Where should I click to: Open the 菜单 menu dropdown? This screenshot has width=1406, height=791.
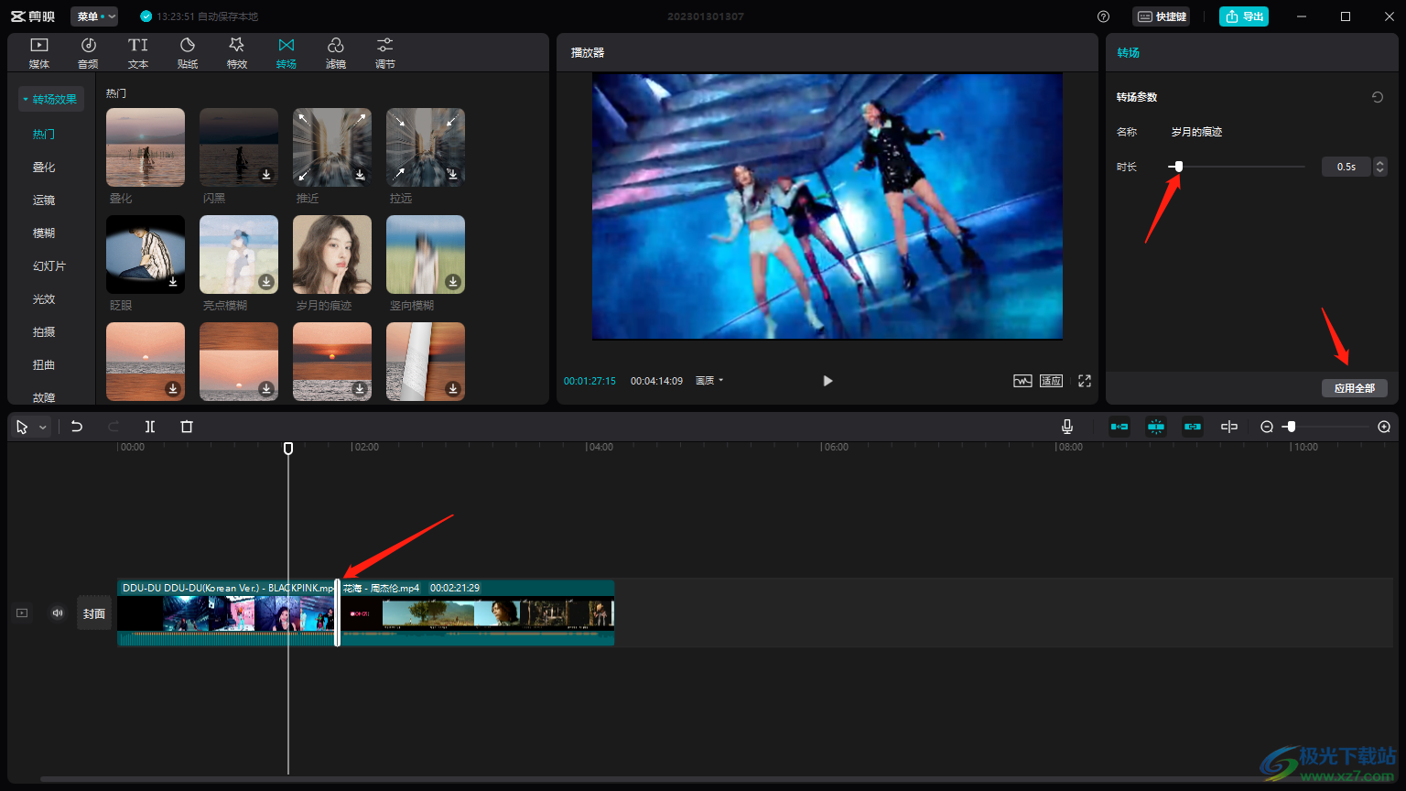pos(94,16)
